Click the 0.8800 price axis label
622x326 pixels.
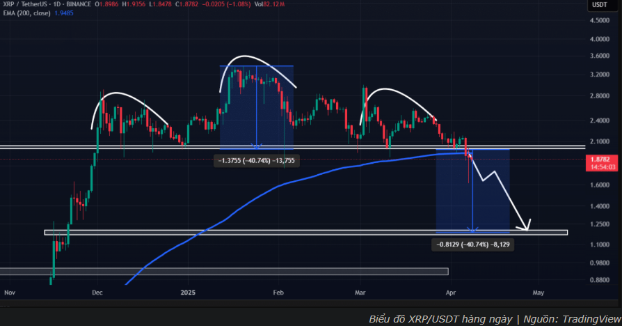pyautogui.click(x=600, y=280)
